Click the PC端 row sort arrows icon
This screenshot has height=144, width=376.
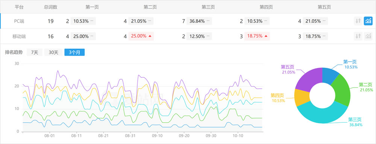pos(358,21)
